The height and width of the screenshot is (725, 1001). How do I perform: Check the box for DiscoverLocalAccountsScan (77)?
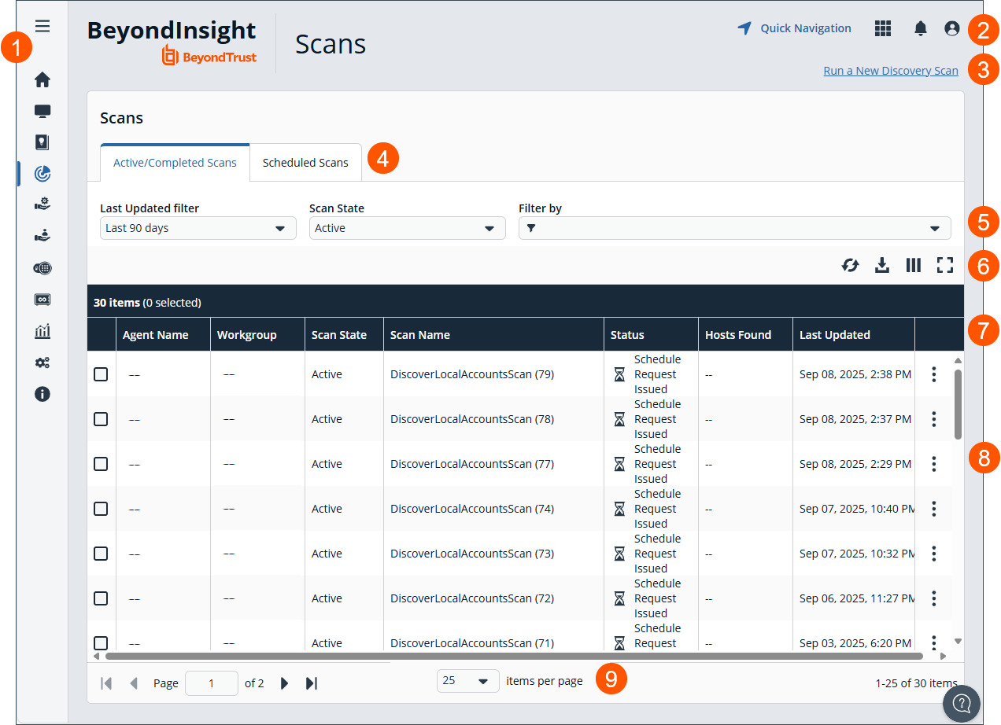pos(101,464)
